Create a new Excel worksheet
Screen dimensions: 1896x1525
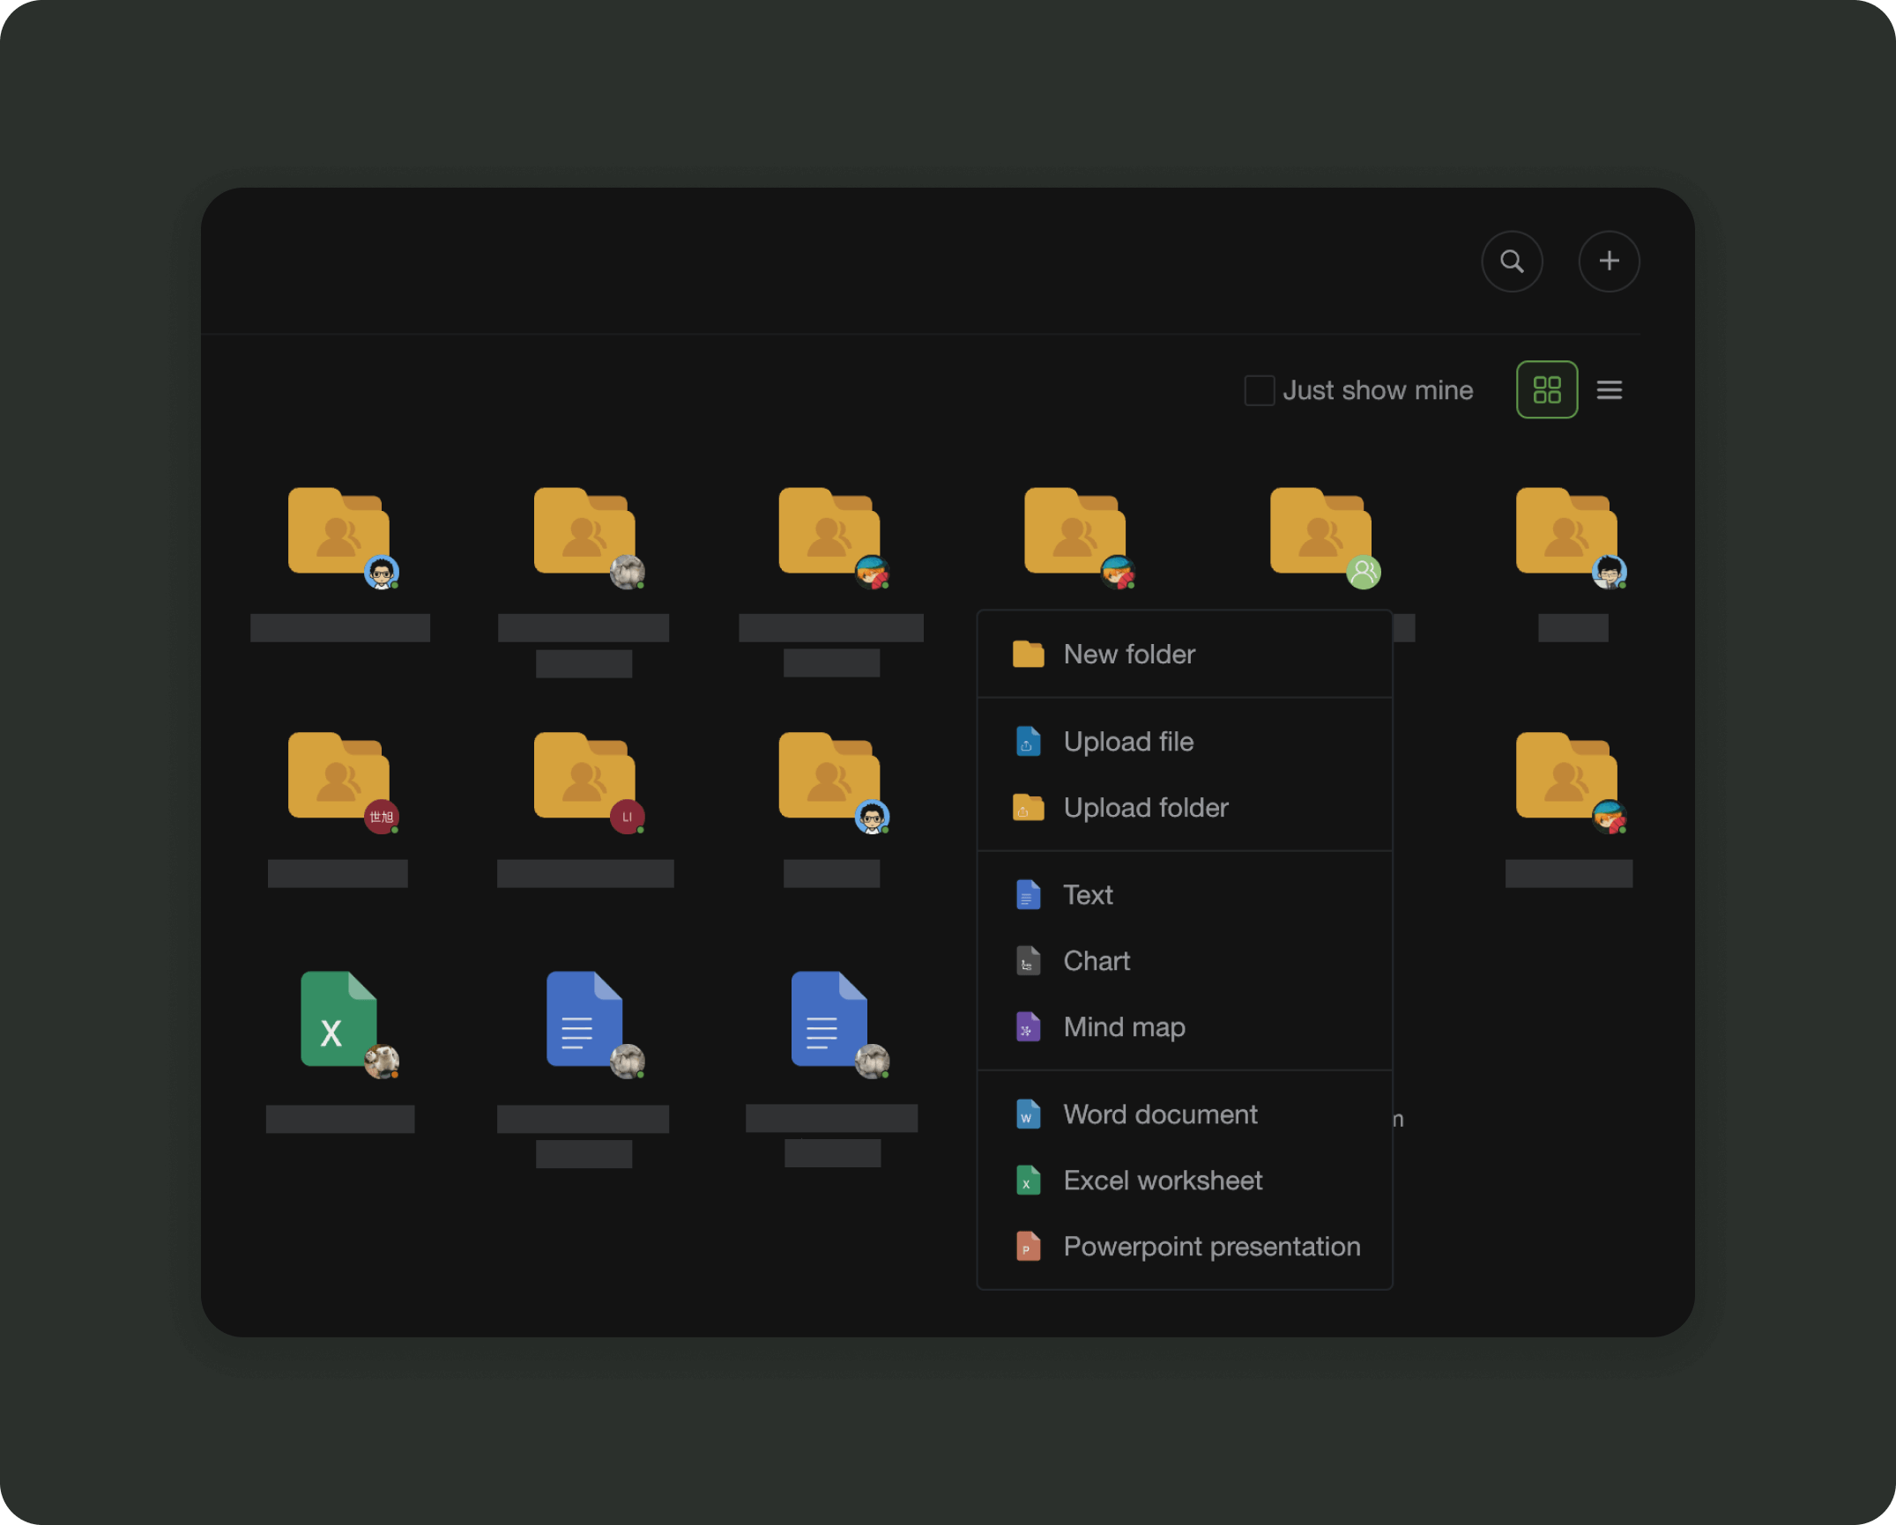[x=1163, y=1181]
